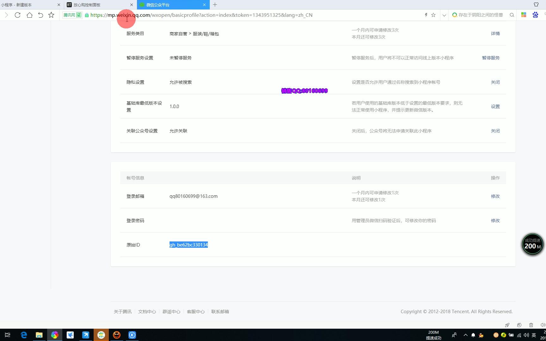Click the orange speaker tray icon
This screenshot has width=546, height=341.
pos(496,335)
